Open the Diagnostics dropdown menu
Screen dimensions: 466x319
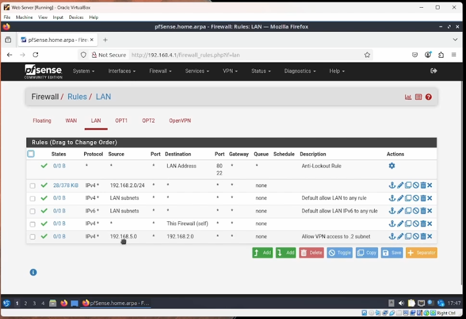pos(300,71)
